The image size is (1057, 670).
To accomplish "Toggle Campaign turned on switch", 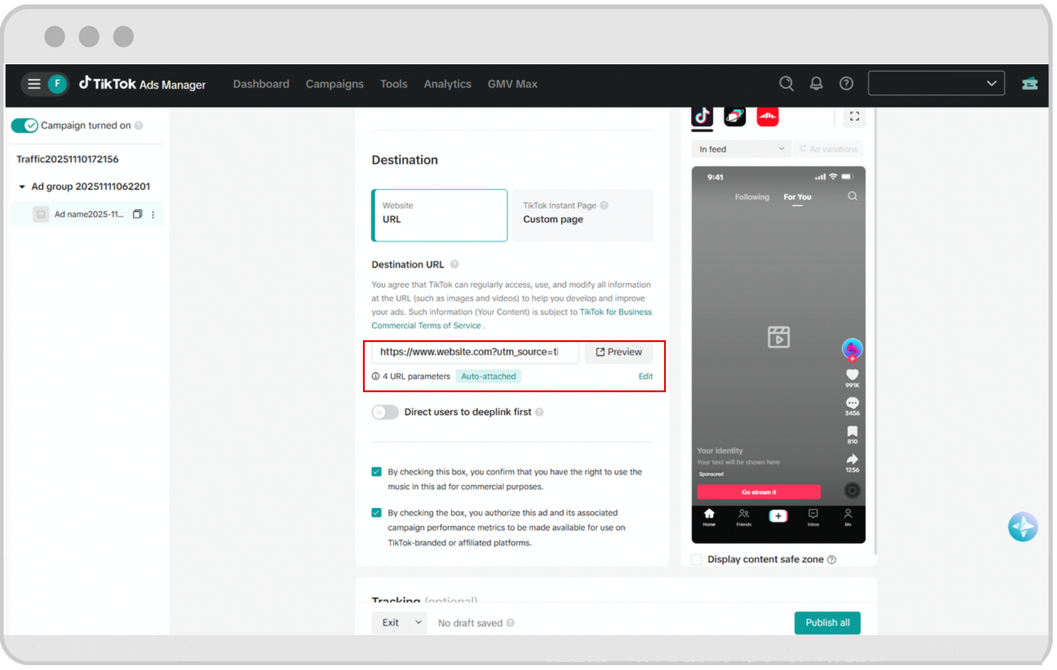I will click(24, 125).
